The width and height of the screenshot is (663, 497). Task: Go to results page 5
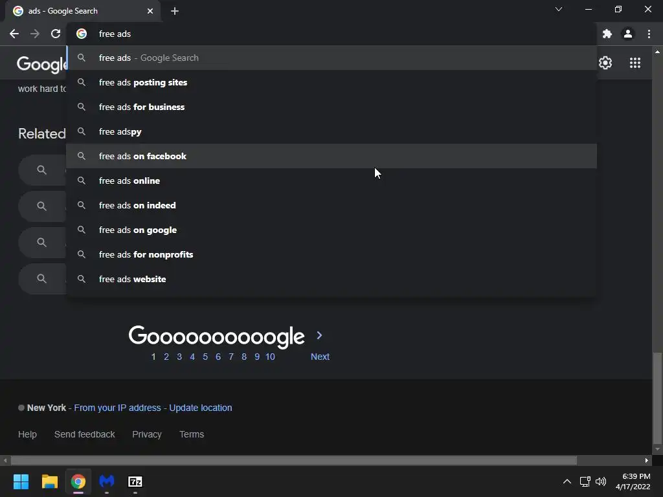click(x=205, y=357)
